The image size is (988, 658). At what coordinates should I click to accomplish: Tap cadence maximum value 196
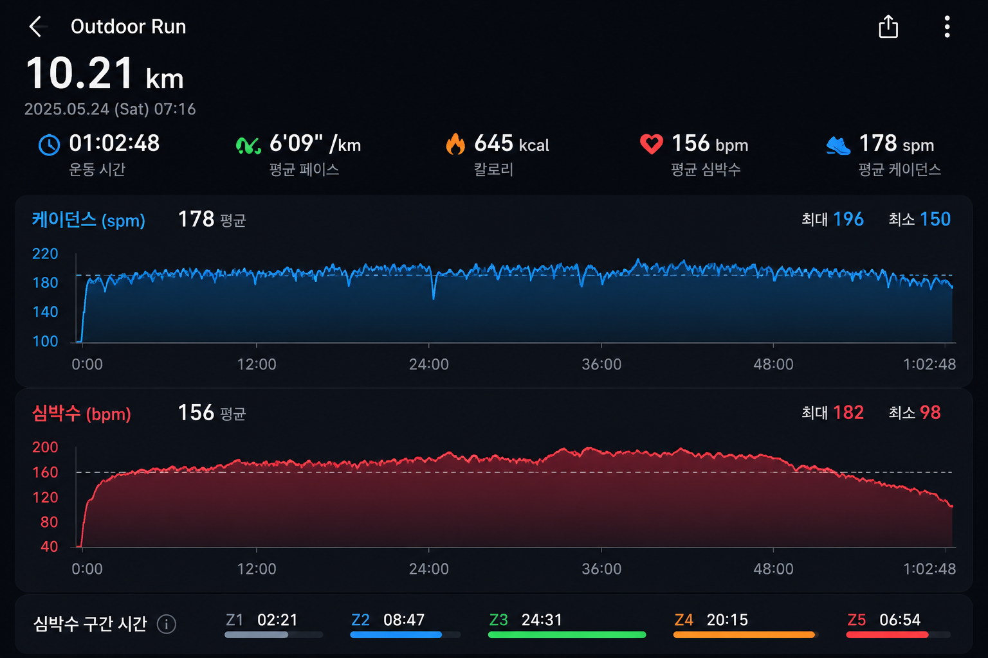click(848, 219)
